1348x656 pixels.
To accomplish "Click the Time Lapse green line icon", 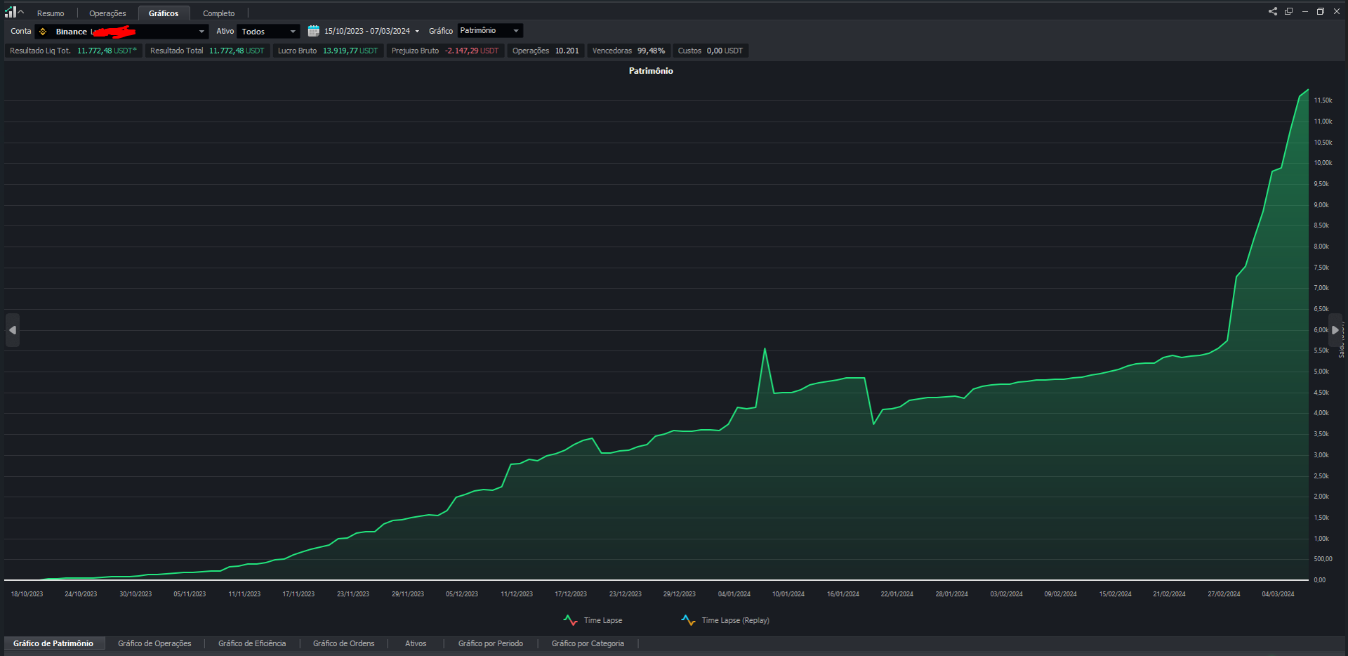I will pos(570,620).
